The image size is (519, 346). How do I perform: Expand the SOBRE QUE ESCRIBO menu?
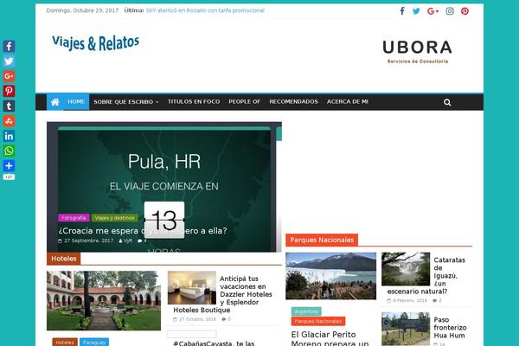[x=126, y=102]
